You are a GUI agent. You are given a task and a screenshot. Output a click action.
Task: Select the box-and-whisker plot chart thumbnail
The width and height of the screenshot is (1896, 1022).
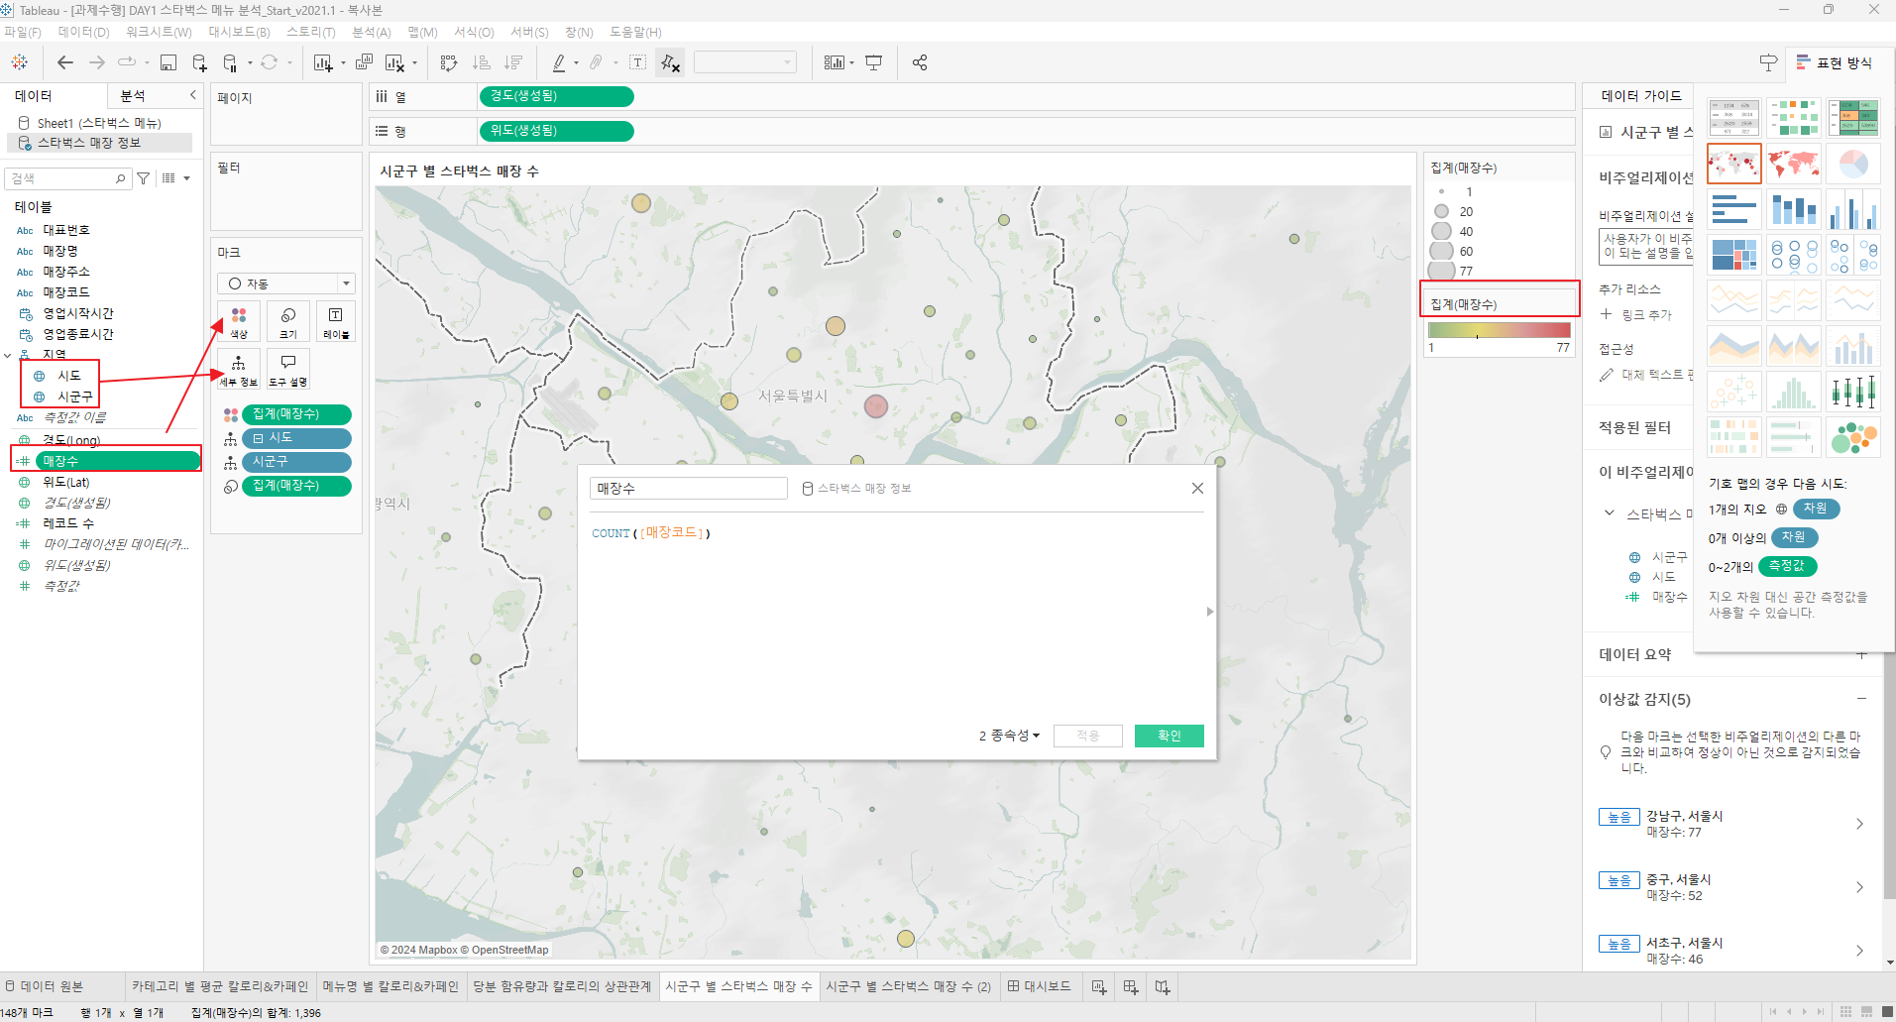[1853, 392]
